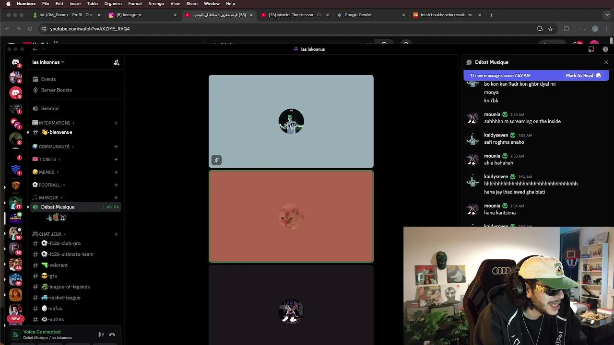Toggle noise suppression in voice panel
This screenshot has height=345, width=614.
click(101, 334)
